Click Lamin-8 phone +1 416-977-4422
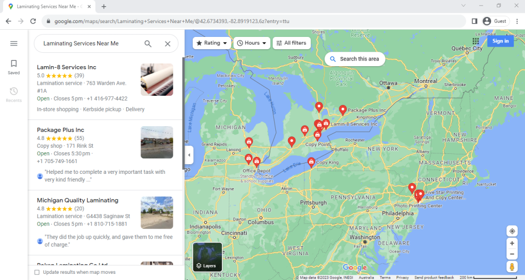This screenshot has height=280, width=525. pyautogui.click(x=107, y=99)
